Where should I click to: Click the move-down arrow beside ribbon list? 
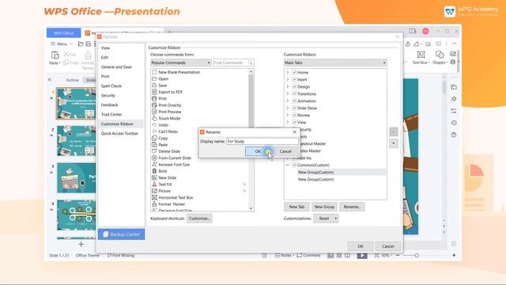[x=394, y=143]
